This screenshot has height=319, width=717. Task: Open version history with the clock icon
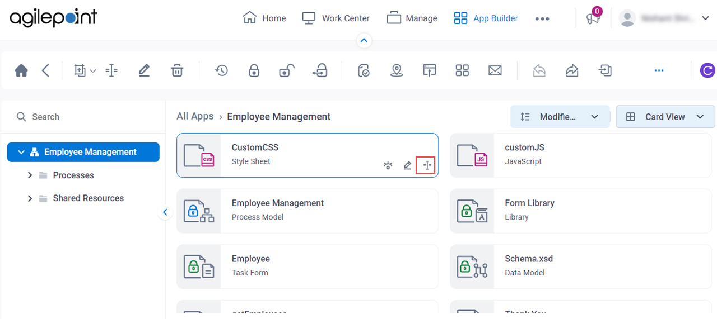[x=221, y=70]
